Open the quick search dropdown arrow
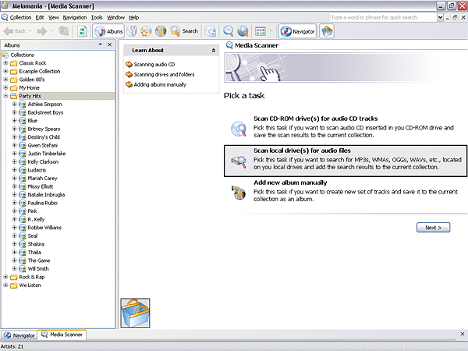The image size is (468, 351). click(x=440, y=17)
